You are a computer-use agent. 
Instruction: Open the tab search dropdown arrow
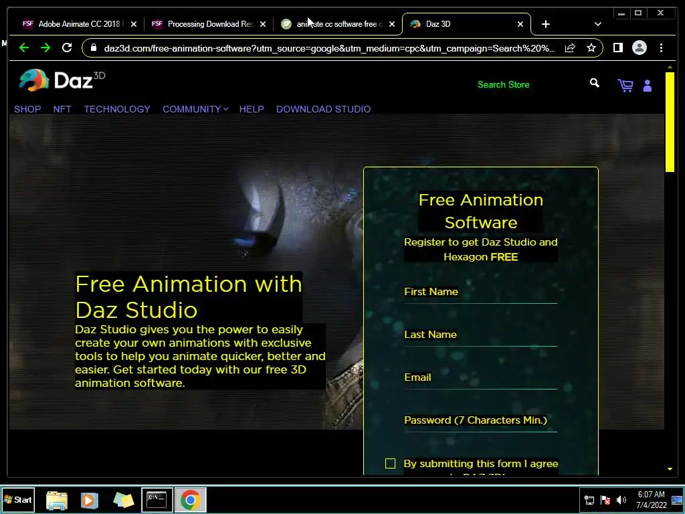point(597,25)
